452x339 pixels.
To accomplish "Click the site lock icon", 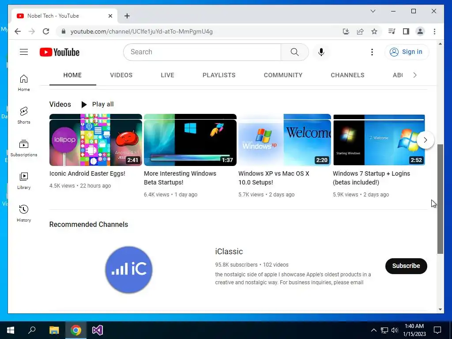I will (x=64, y=31).
